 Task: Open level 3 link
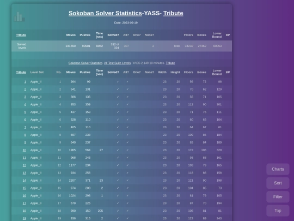click(25, 97)
